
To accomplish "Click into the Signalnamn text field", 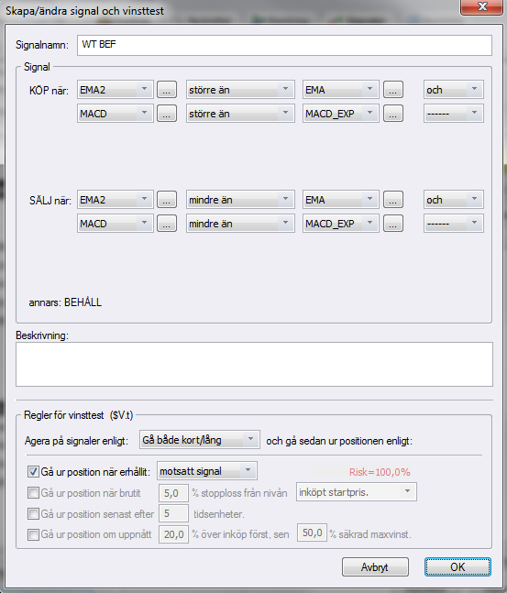I will (284, 46).
